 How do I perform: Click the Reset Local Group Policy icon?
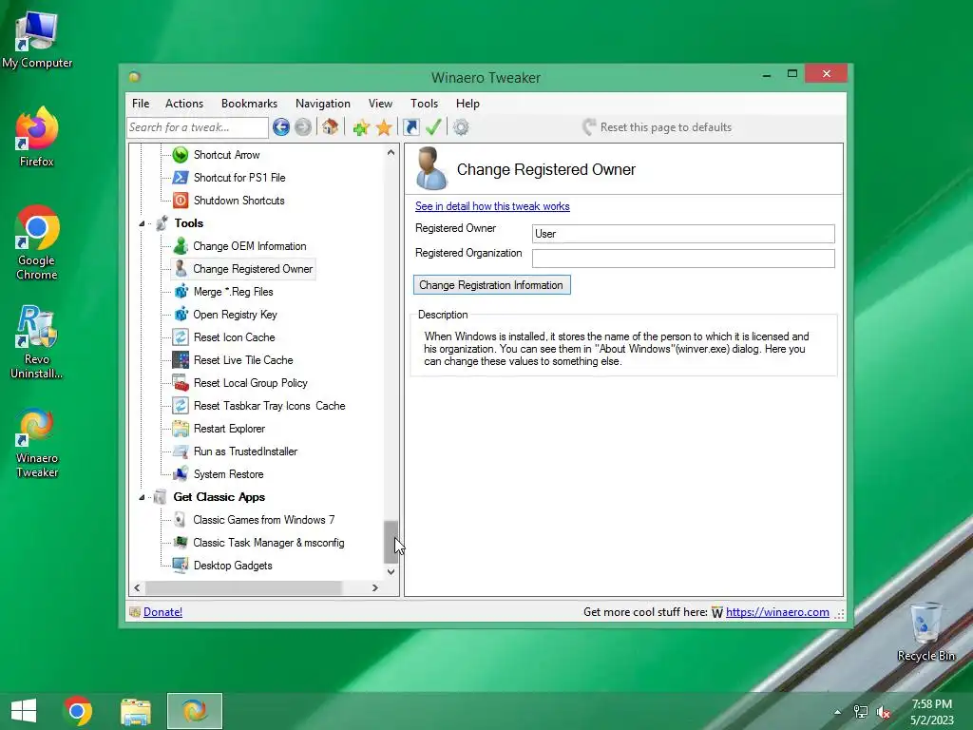point(180,382)
